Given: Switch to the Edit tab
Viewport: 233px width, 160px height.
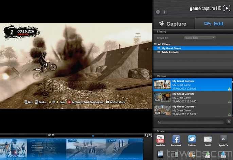Looking at the screenshot, I should click(x=214, y=24).
